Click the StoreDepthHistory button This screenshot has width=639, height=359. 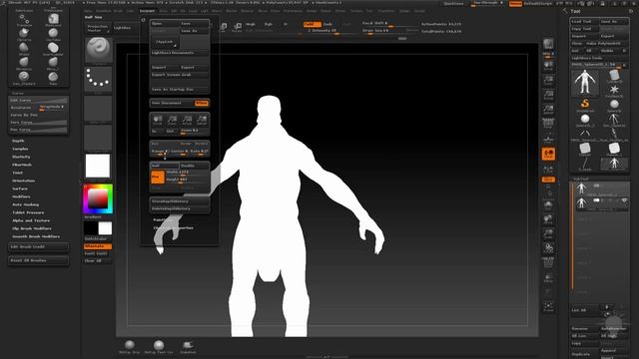[x=180, y=201]
